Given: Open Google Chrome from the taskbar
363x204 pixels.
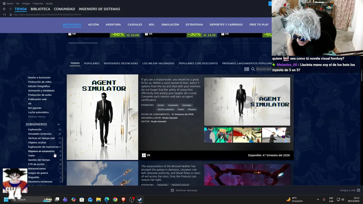Looking at the screenshot, I should coord(115,199).
